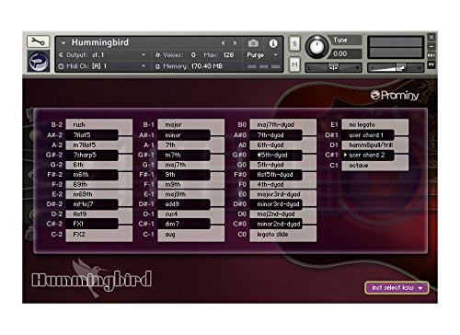Select the sus4 keyswitch
Screen dimensions: 460x335
191,214
